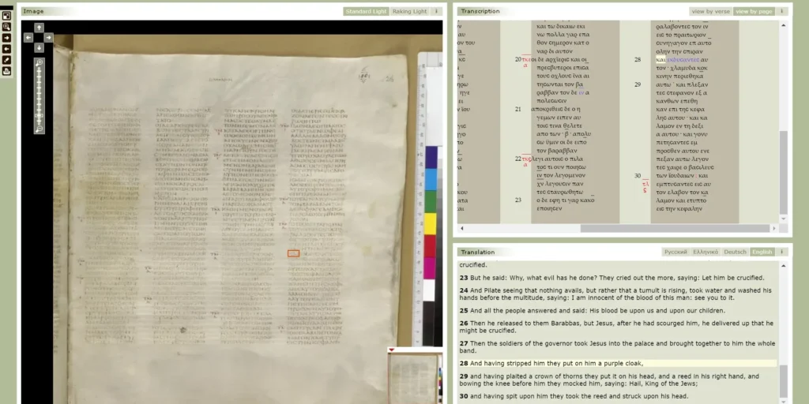Switch to Raking Light view

pos(410,11)
